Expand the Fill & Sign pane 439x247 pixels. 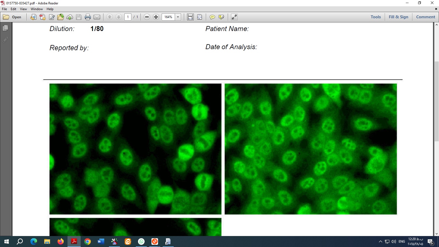click(398, 17)
